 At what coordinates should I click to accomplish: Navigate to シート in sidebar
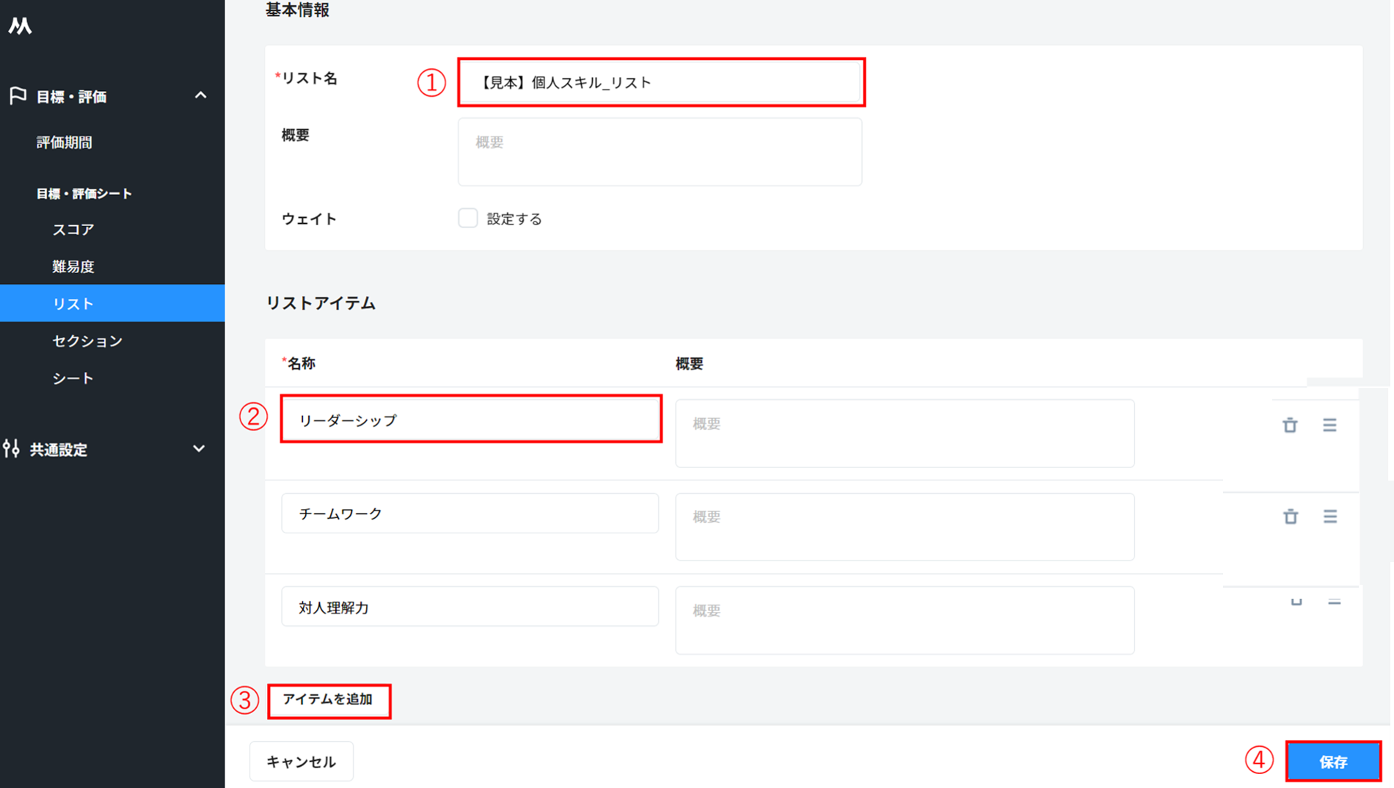coord(73,379)
